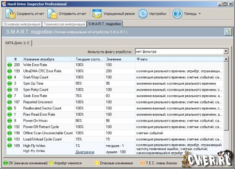Click the app icon in the title bar
This screenshot has height=169, width=235.
click(4, 4)
